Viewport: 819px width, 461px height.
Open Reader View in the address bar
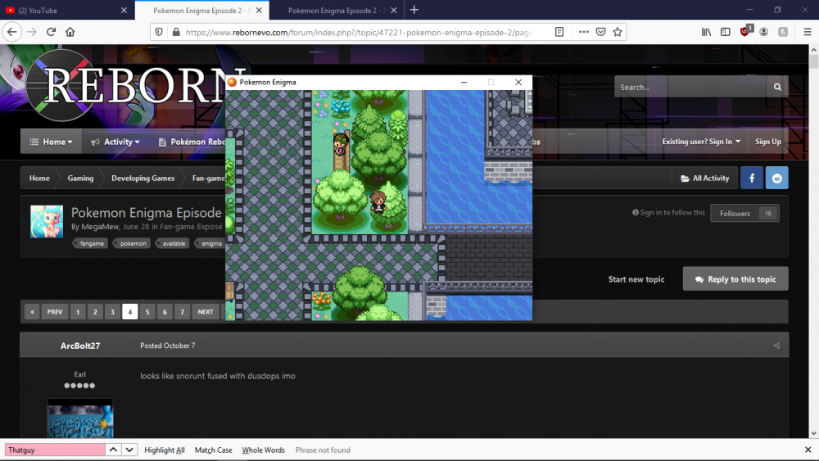click(x=559, y=32)
